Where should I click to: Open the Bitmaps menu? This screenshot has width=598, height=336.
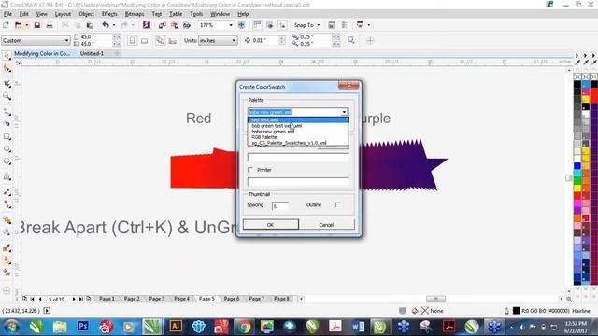pyautogui.click(x=135, y=14)
